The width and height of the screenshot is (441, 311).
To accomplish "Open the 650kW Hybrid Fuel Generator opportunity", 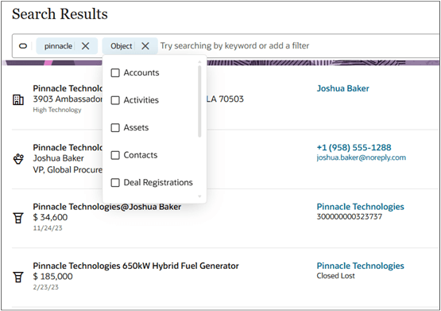I will click(136, 266).
